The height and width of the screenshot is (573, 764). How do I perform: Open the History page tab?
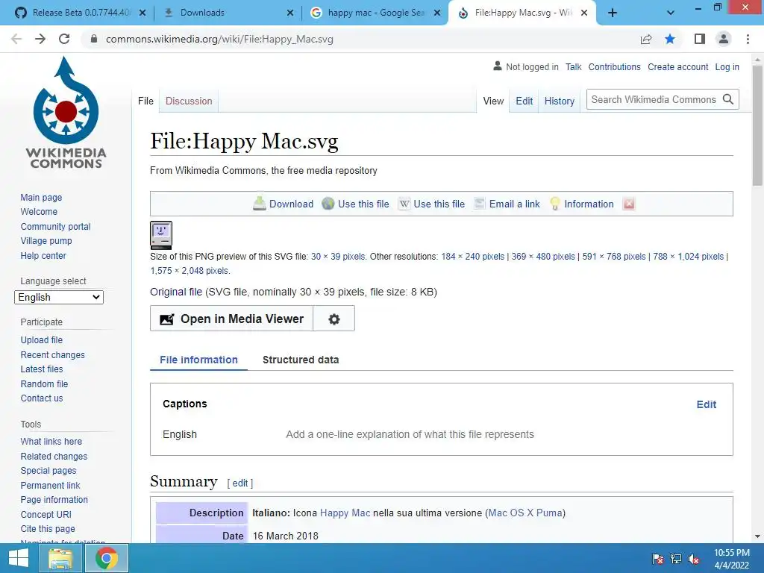tap(560, 101)
